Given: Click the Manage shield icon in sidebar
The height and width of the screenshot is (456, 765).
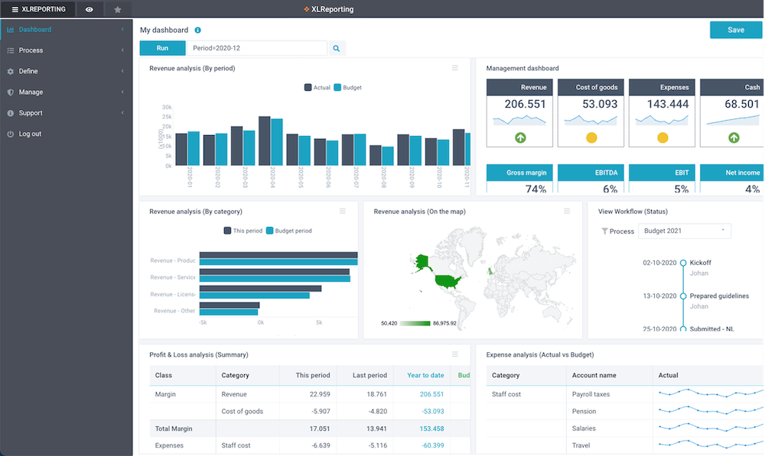Looking at the screenshot, I should click(x=10, y=92).
